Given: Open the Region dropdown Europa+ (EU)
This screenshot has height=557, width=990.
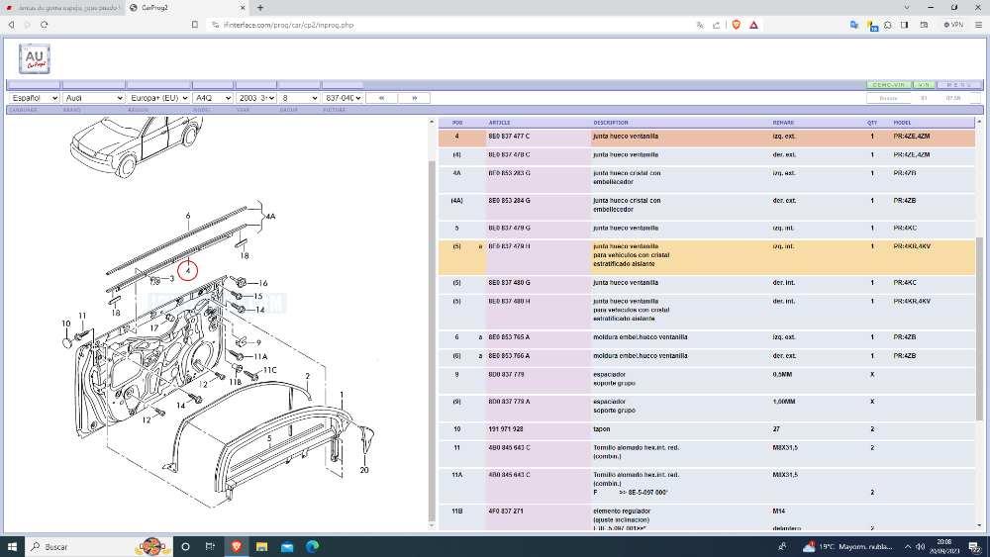Looking at the screenshot, I should pos(158,98).
